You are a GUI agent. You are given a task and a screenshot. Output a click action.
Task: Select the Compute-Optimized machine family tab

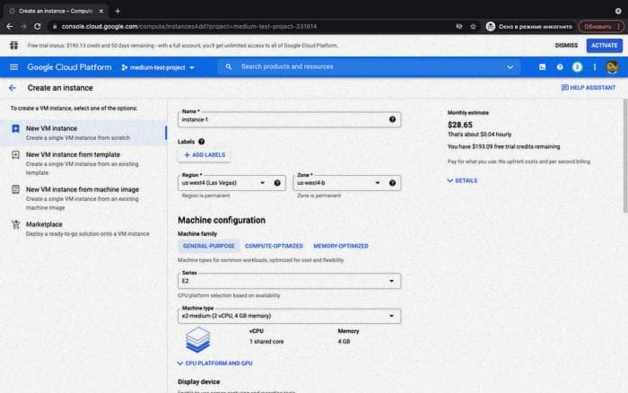click(x=274, y=246)
